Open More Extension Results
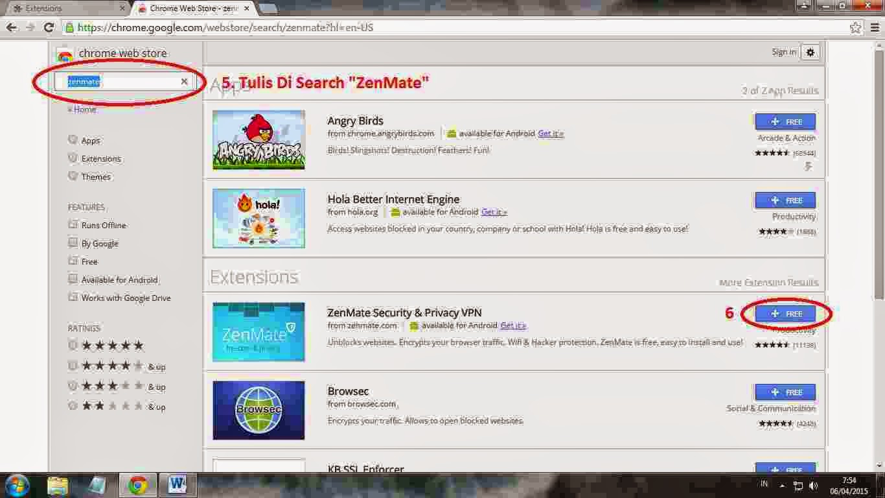Image resolution: width=885 pixels, height=498 pixels. pos(768,283)
